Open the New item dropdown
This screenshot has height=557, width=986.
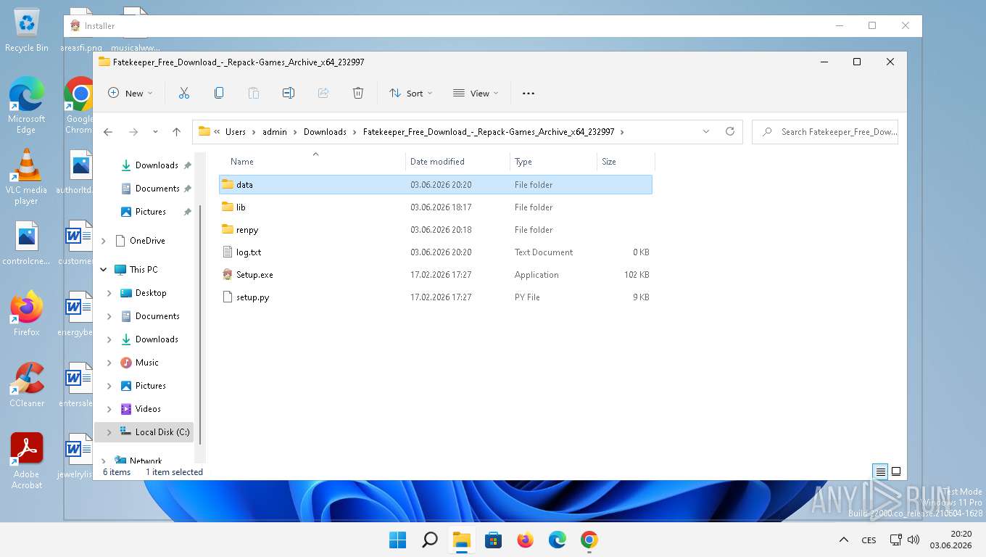point(130,93)
